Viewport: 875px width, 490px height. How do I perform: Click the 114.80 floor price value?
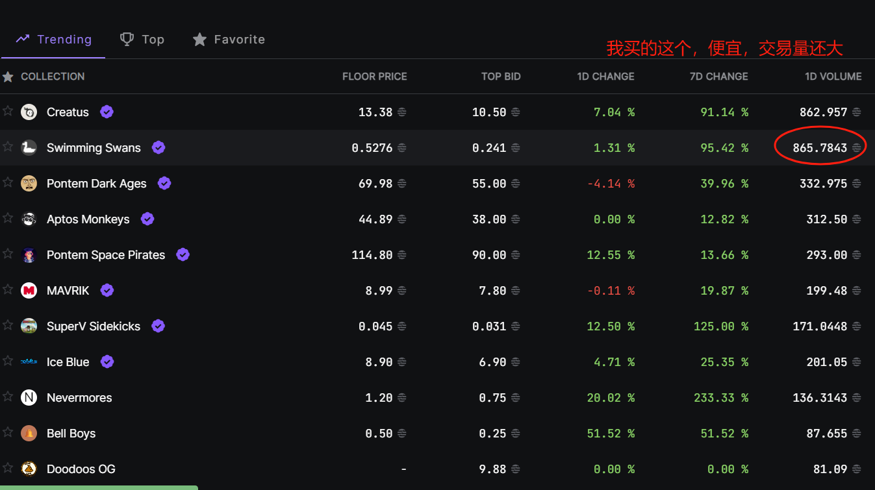(x=372, y=255)
